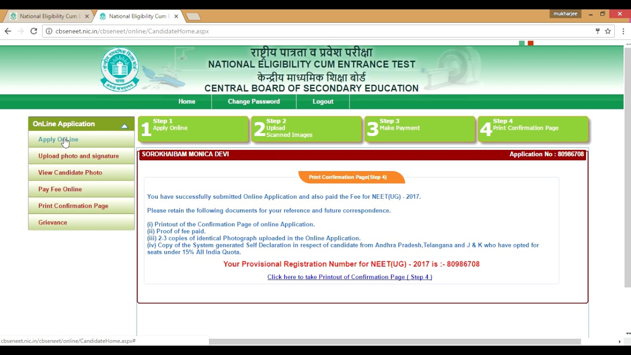This screenshot has height=355, width=631.
Task: Close the active National Eligibility tab
Action: [x=176, y=16]
